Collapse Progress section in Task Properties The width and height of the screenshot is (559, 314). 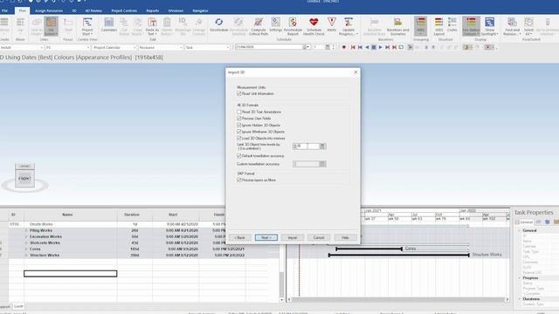[520, 278]
